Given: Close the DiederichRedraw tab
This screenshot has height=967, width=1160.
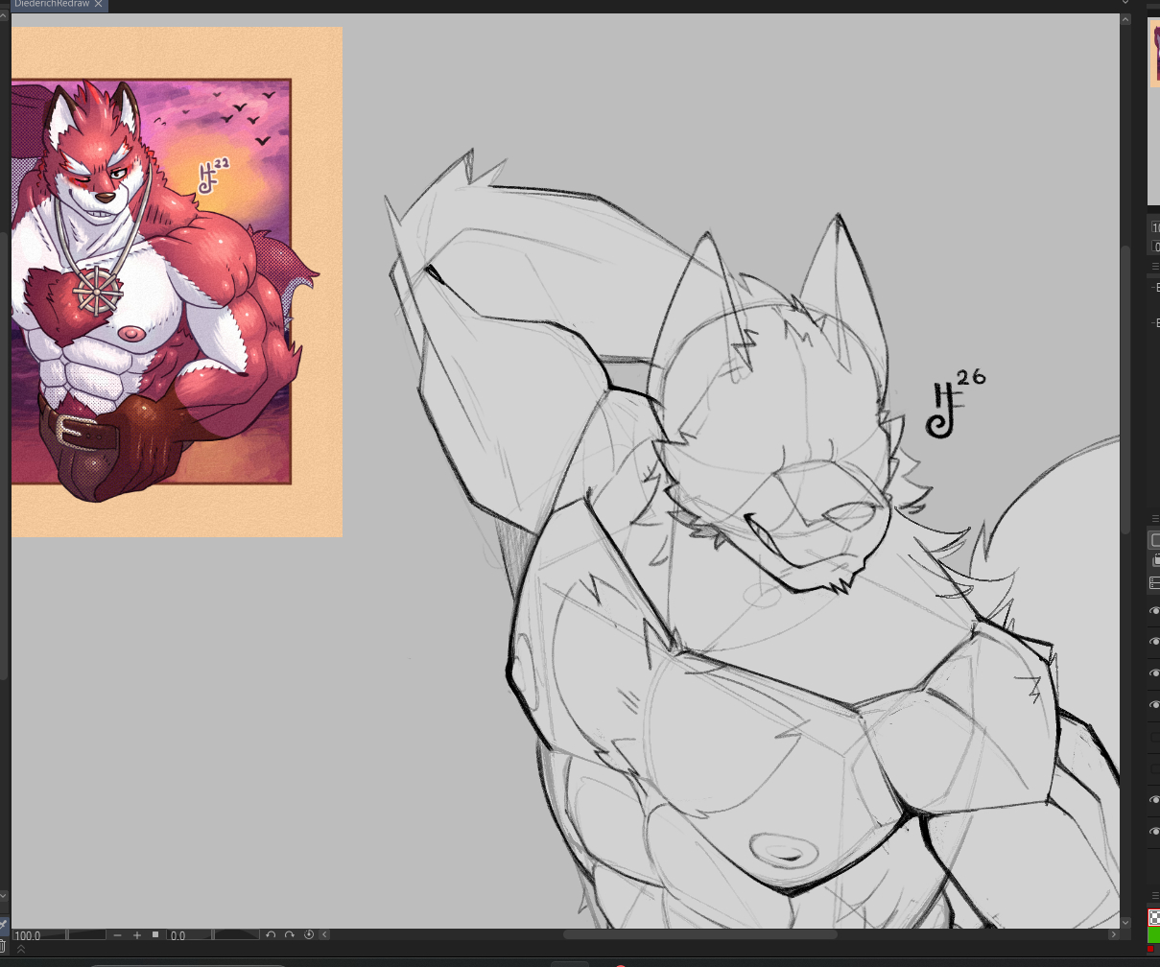Looking at the screenshot, I should pos(98,5).
